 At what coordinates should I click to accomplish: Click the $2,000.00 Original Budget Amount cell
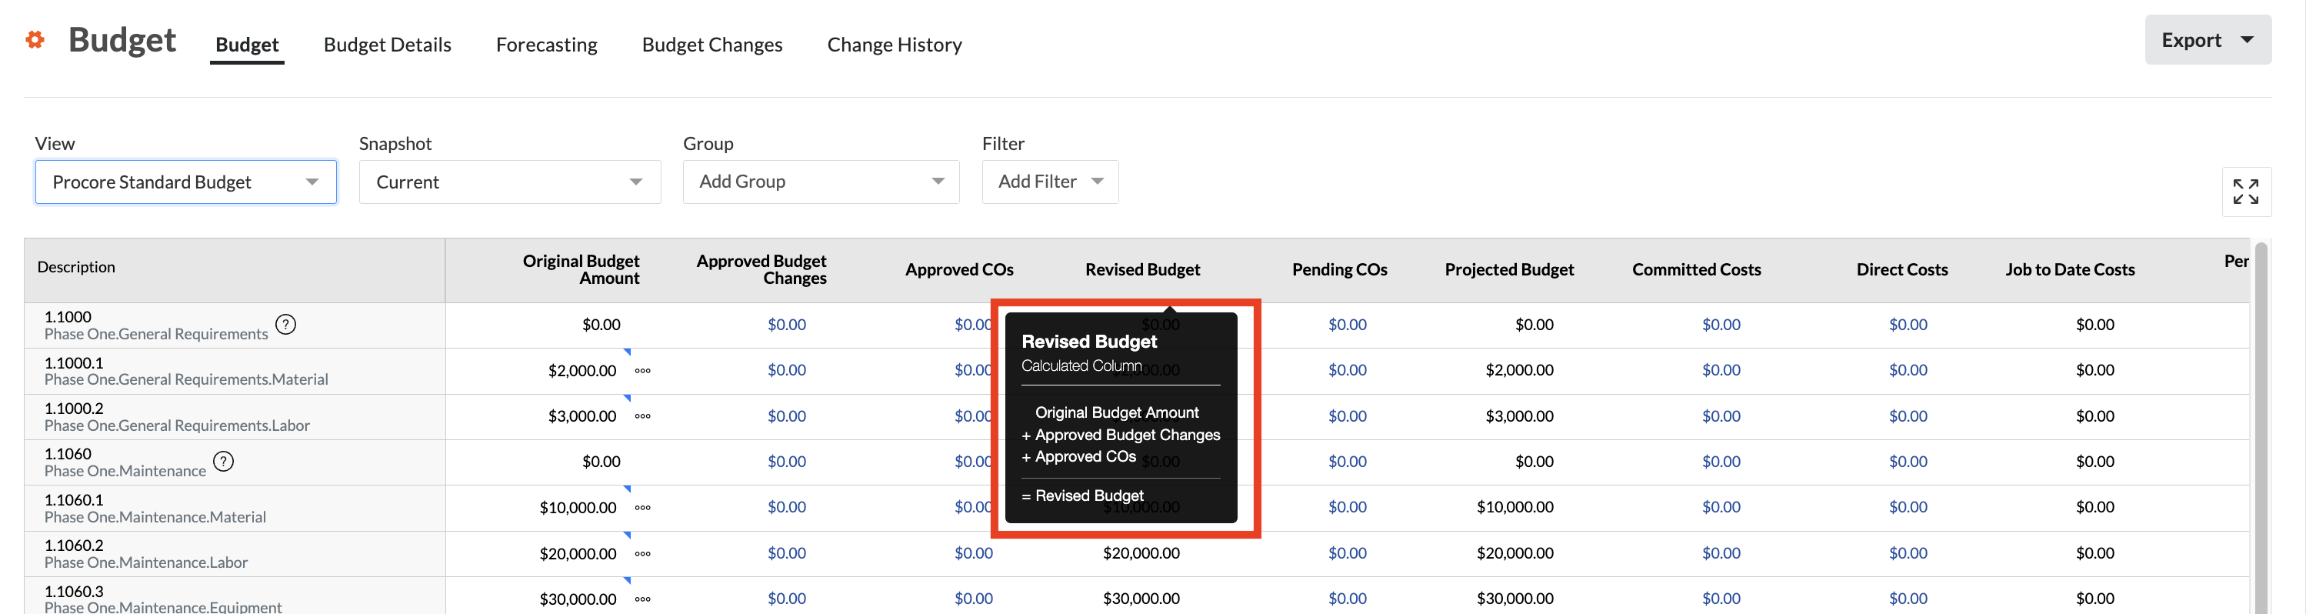point(581,371)
